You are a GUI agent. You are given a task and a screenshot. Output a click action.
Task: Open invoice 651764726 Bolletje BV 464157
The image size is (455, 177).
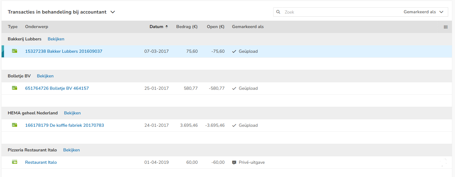[57, 88]
